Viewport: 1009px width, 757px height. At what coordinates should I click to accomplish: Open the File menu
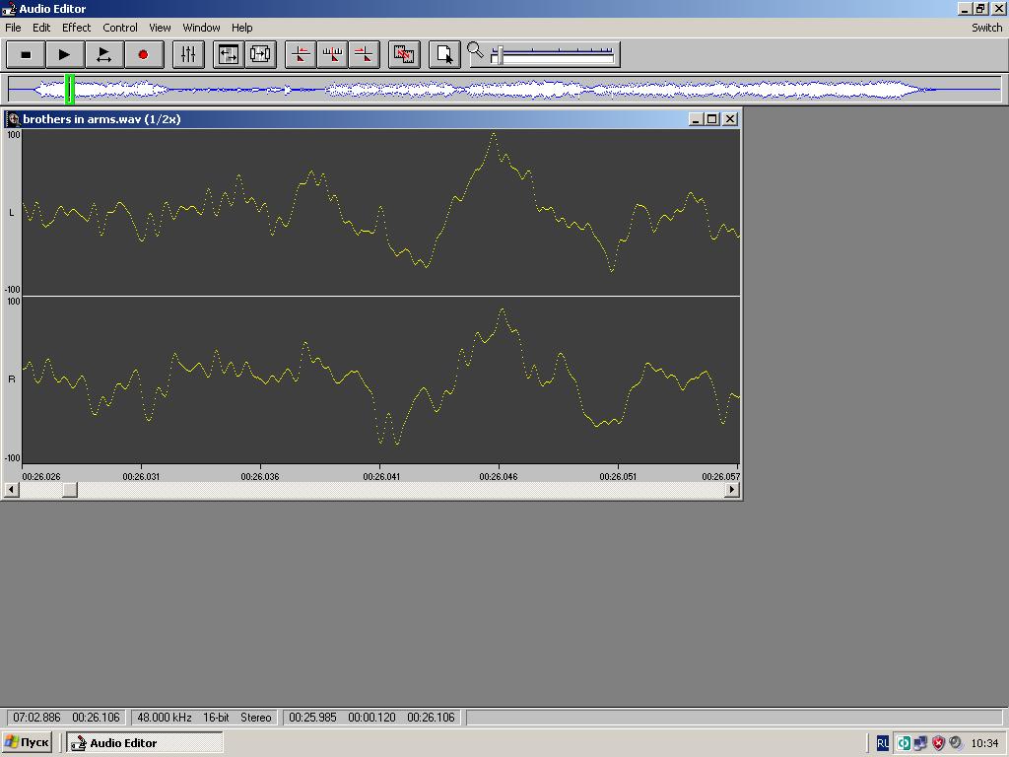14,28
